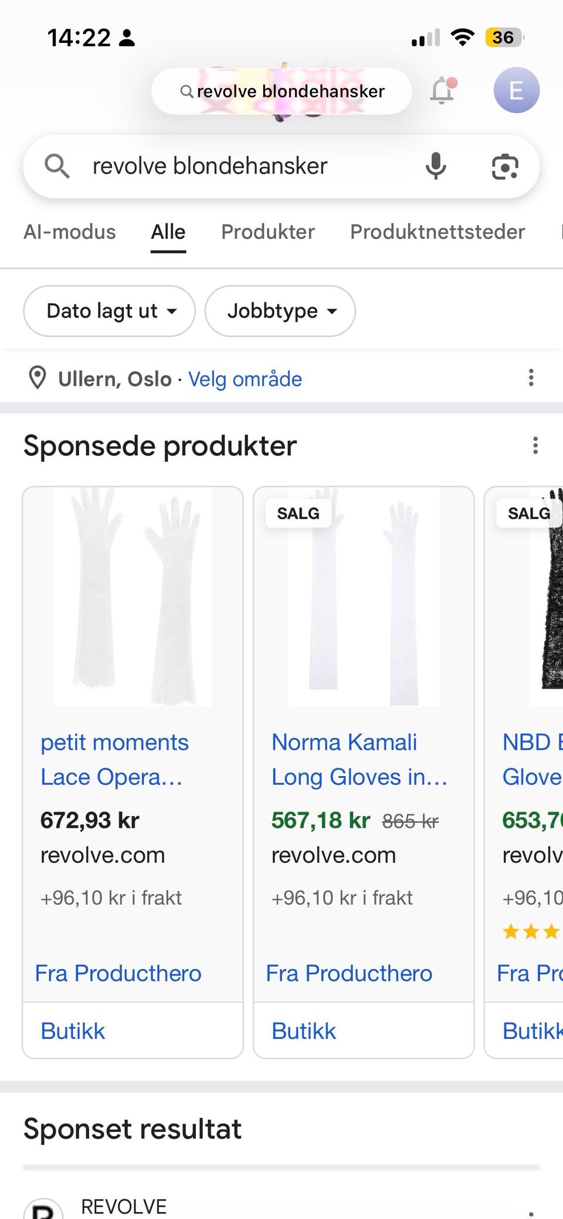Switch to the AI-modus tab
The width and height of the screenshot is (563, 1219).
70,232
